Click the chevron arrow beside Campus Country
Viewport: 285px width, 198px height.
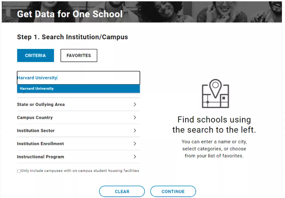click(x=135, y=118)
